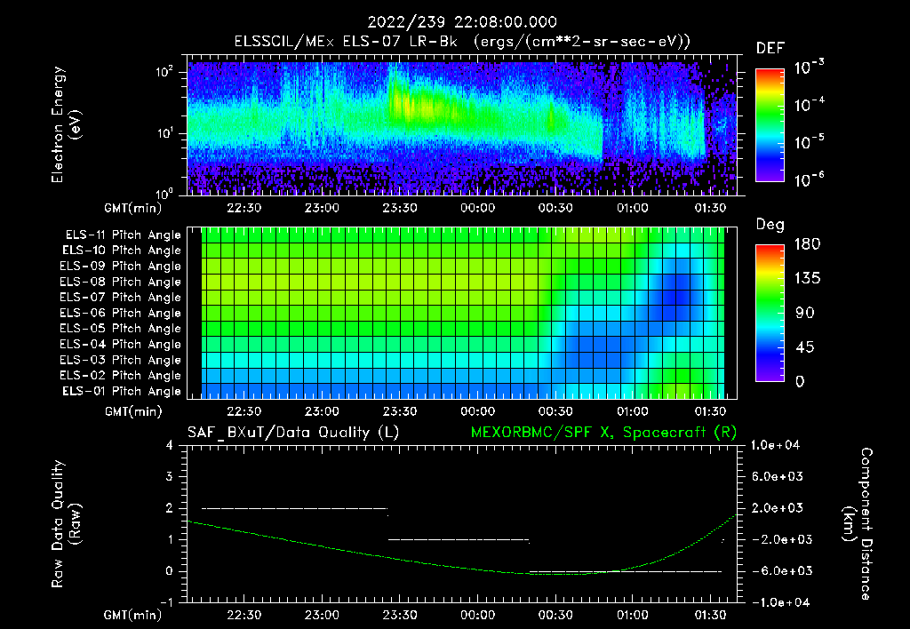Viewport: 910px width, 629px height.
Task: Select the ELS-08 Pitch Angle row label
Action: [x=121, y=282]
